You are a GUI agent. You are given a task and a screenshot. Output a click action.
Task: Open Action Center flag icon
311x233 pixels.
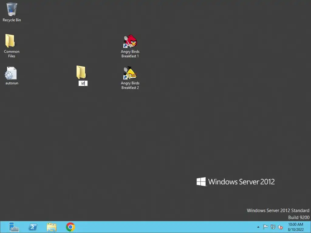coord(265,227)
